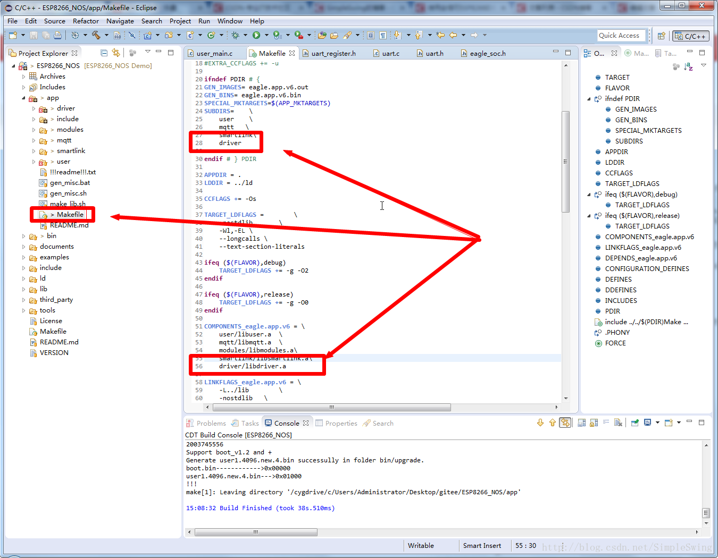Viewport: 718px width, 558px height.
Task: Click the Sort alphabetically icon in Outline
Action: point(688,66)
